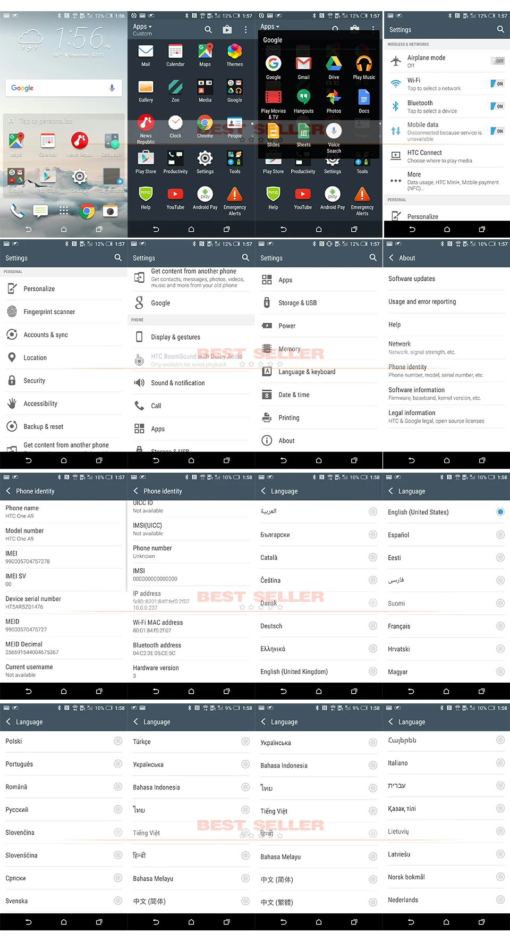Toggle Airplane mode switch
510x941 pixels.
[x=498, y=61]
